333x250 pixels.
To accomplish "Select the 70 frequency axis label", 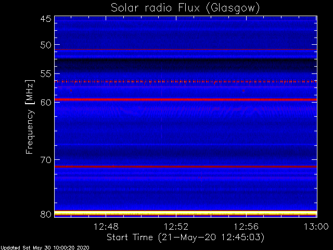I will click(x=46, y=160).
